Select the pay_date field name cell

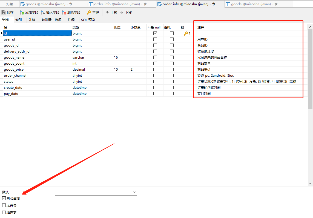(37, 93)
